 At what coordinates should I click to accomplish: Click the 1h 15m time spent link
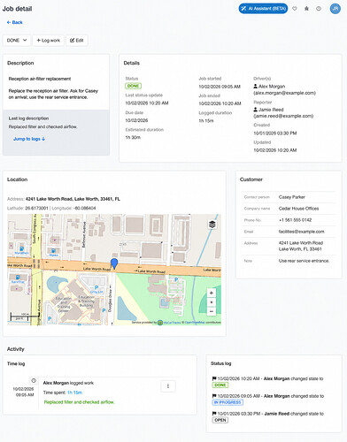(x=74, y=392)
